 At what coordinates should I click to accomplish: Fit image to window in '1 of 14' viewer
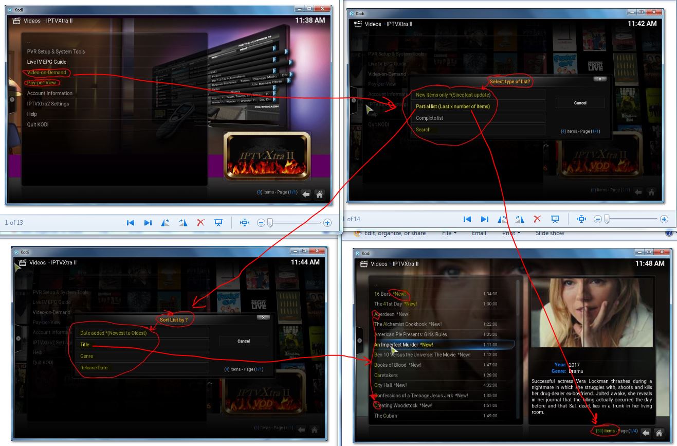pyautogui.click(x=581, y=219)
